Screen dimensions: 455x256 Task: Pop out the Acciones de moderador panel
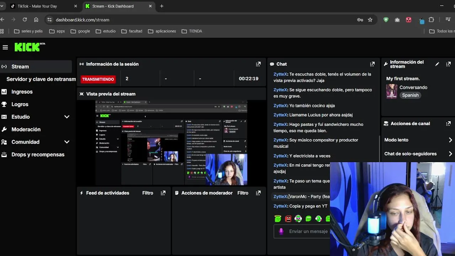tap(258, 193)
